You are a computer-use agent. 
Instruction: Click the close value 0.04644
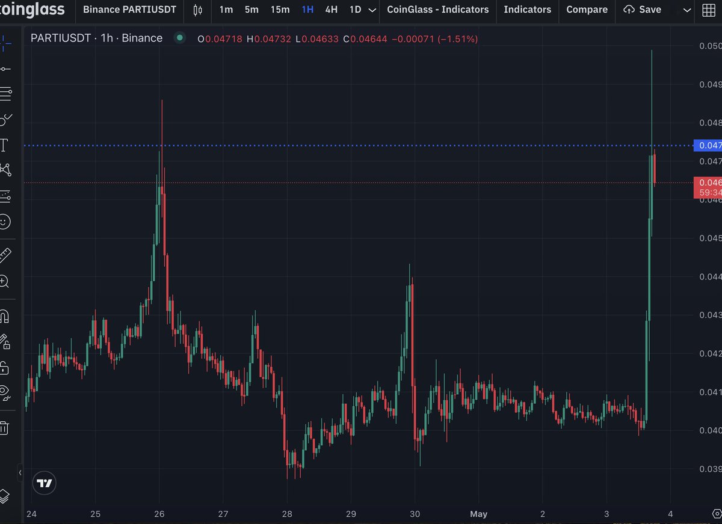pyautogui.click(x=368, y=38)
